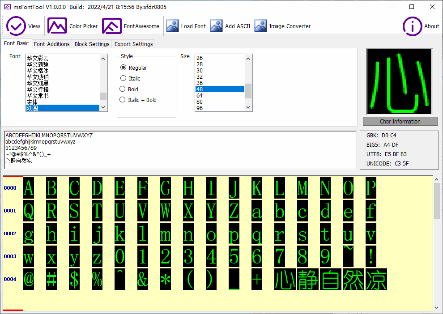The width and height of the screenshot is (443, 314).
Task: Click the glyph grid scroll-up arrow
Action: click(436, 179)
